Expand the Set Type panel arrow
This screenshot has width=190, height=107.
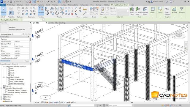[x=174, y=17]
